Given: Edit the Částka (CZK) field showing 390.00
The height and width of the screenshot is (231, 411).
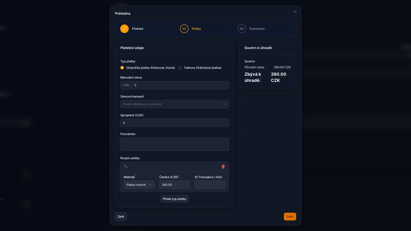Looking at the screenshot, I should (x=174, y=185).
